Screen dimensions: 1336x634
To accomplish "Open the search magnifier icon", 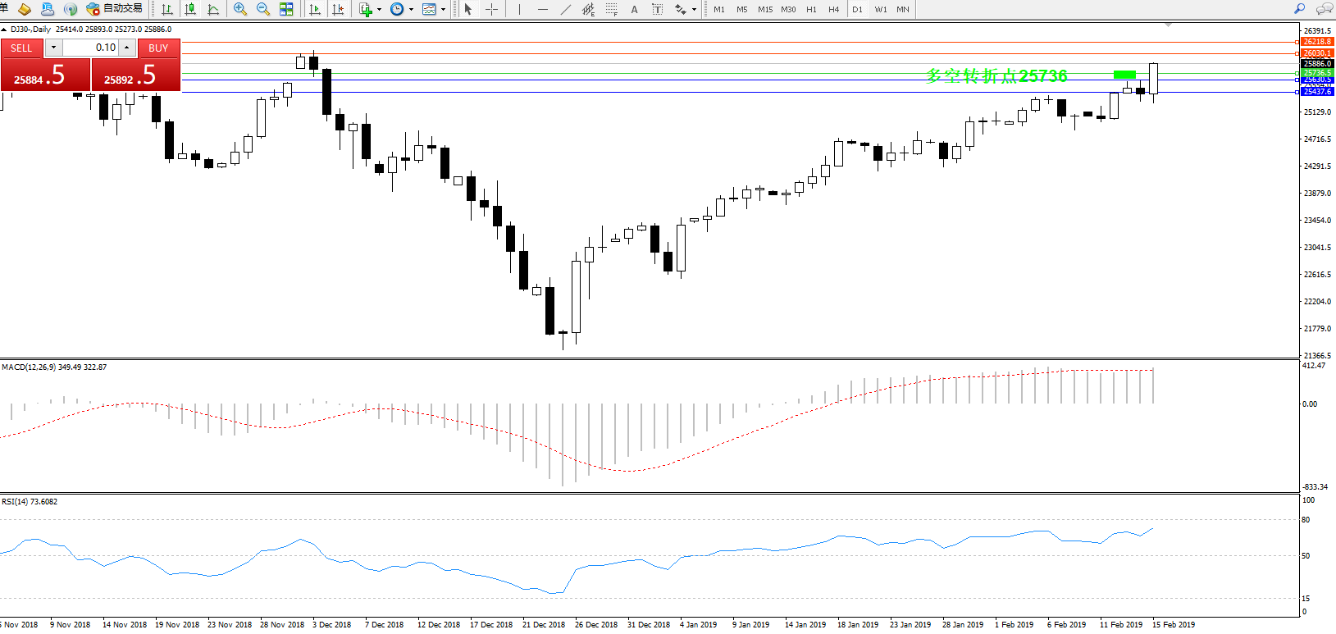I will pos(1299,9).
